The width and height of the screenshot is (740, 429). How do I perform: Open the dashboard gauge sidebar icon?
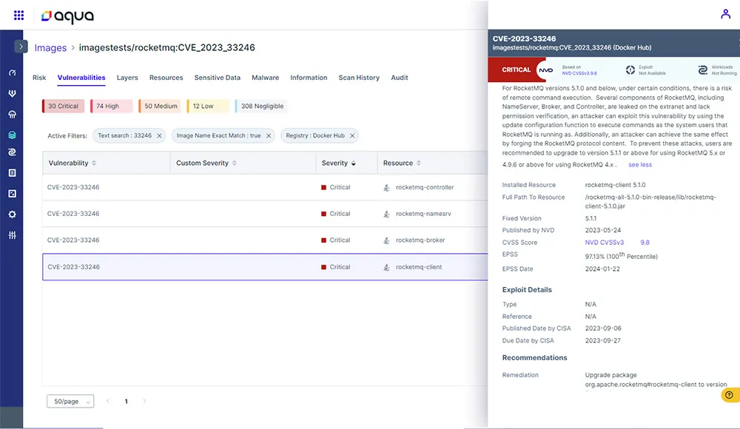point(13,72)
